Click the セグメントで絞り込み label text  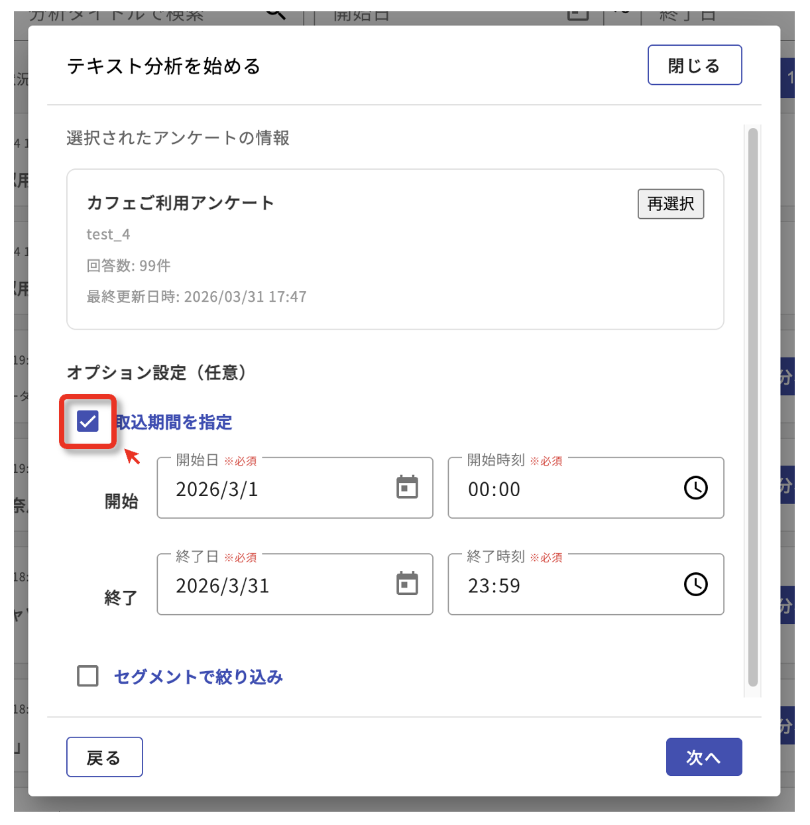click(x=198, y=677)
